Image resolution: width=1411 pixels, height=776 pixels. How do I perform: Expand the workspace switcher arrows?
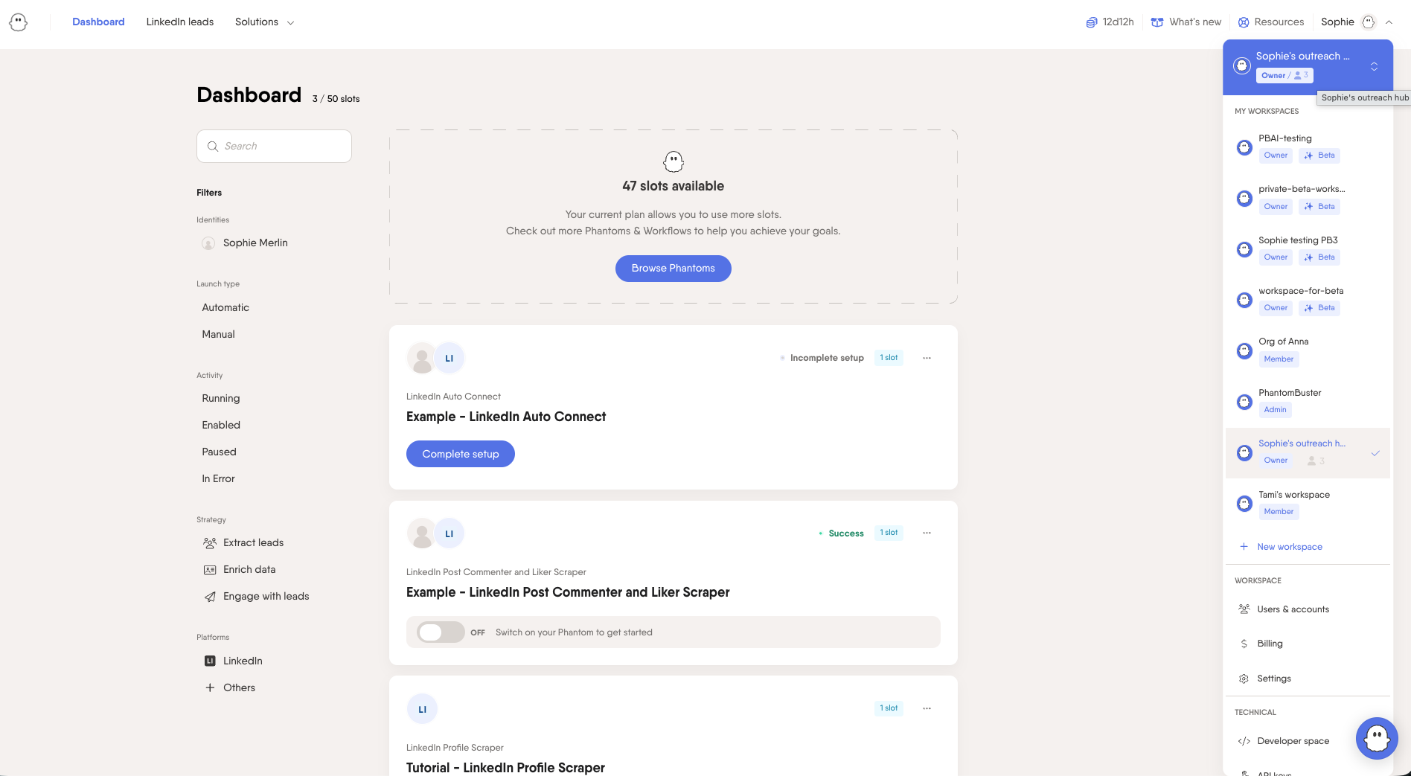(1374, 66)
